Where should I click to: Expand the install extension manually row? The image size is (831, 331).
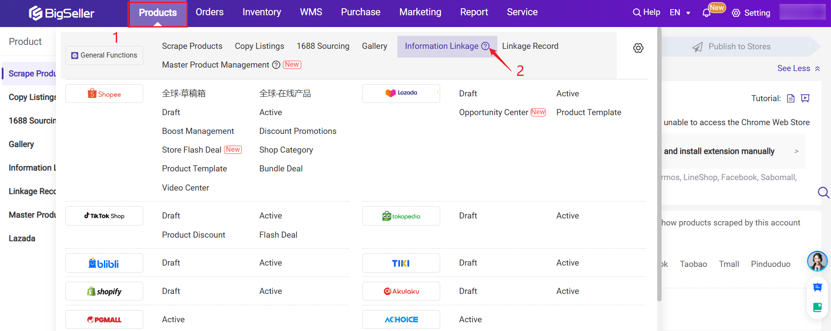click(x=796, y=151)
